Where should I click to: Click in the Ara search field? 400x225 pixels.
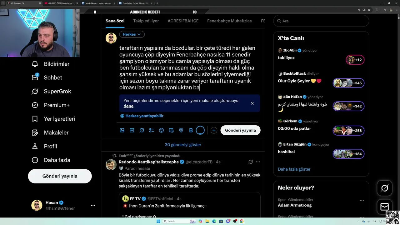click(x=321, y=21)
